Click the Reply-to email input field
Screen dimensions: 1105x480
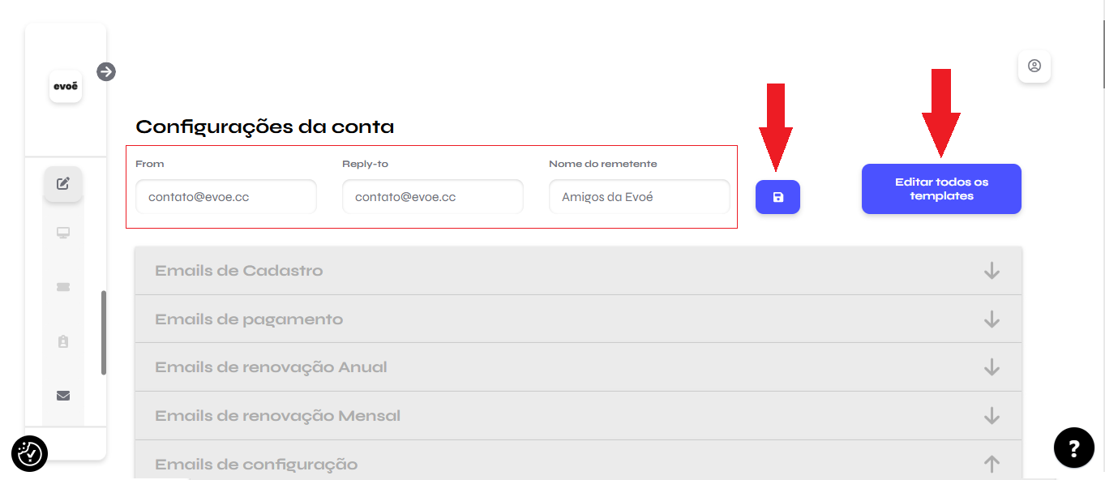(433, 197)
